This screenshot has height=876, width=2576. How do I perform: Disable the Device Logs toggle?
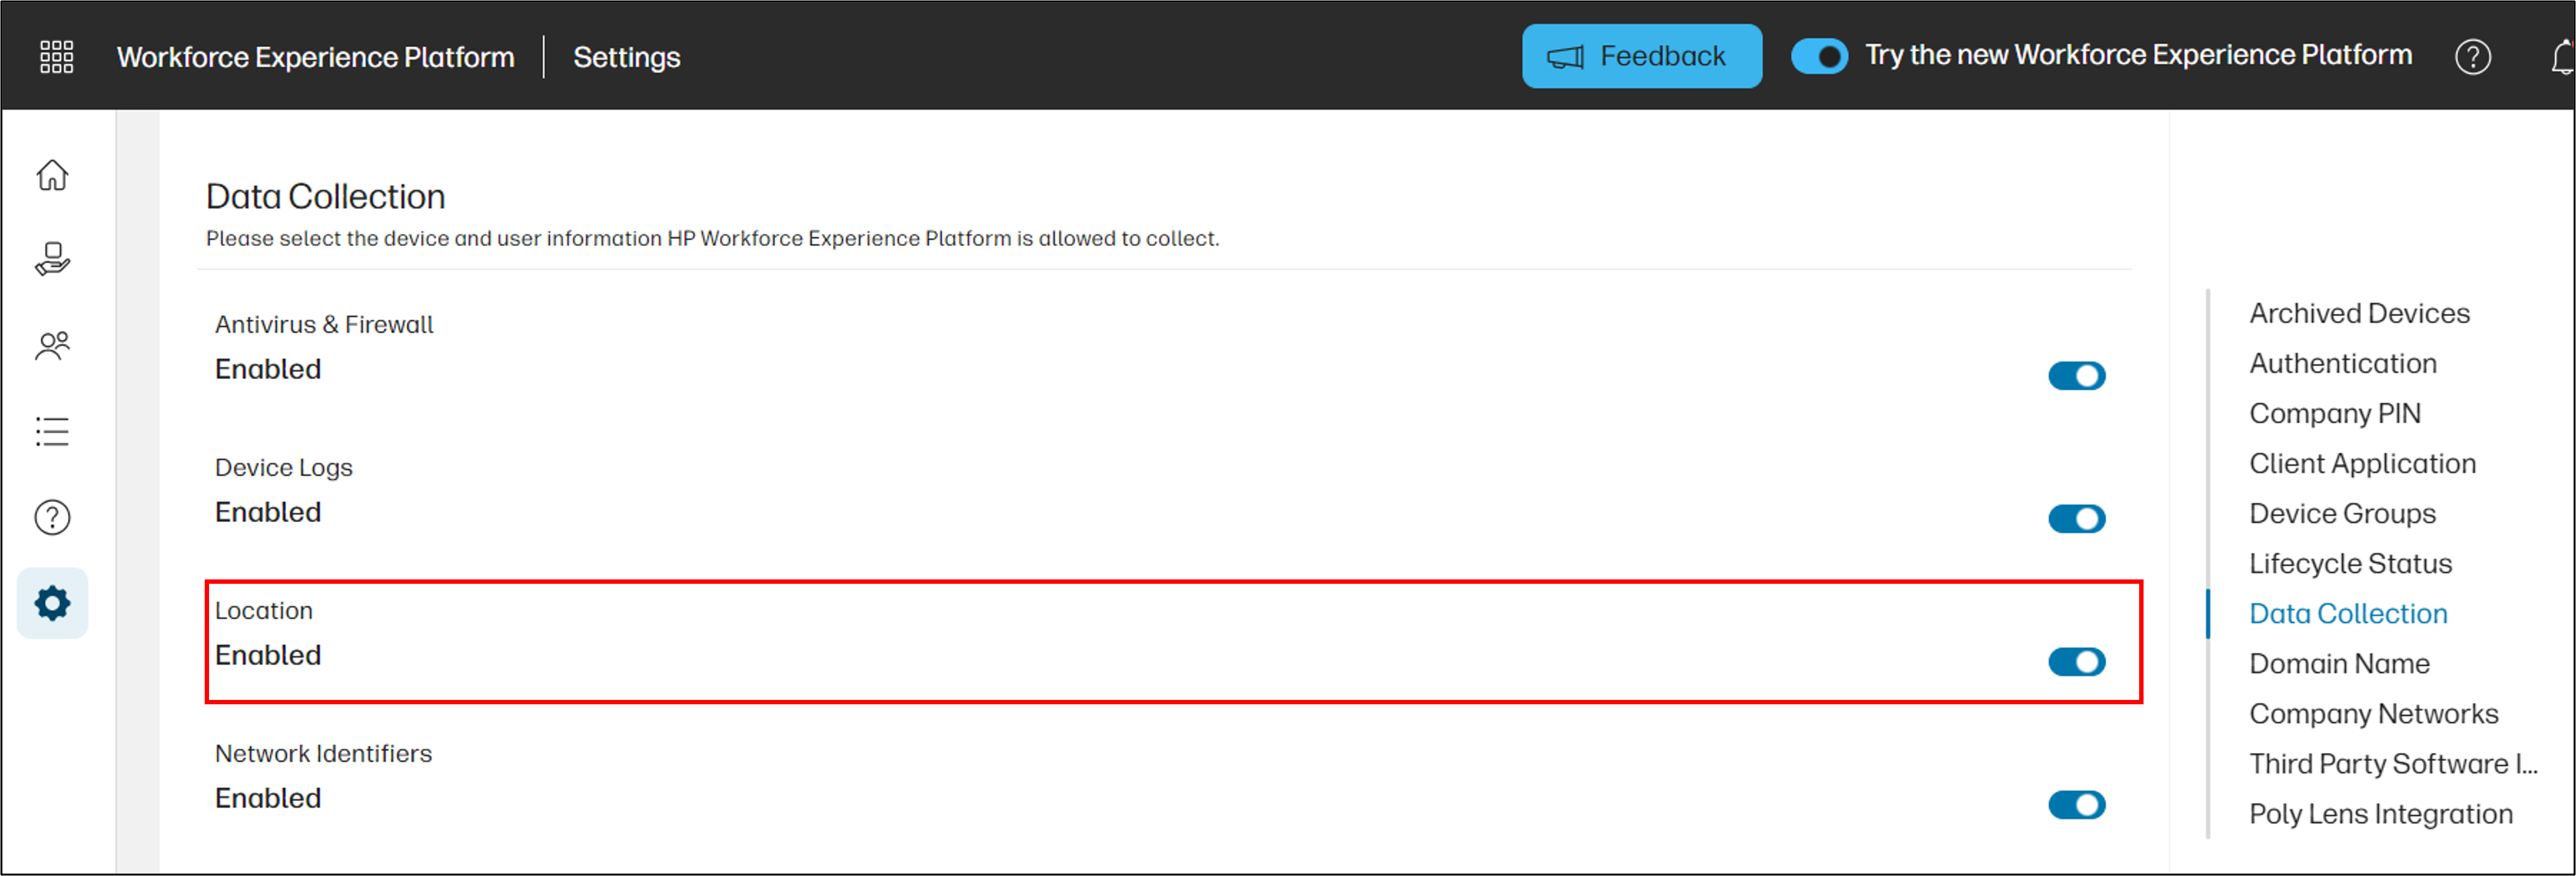click(2078, 518)
